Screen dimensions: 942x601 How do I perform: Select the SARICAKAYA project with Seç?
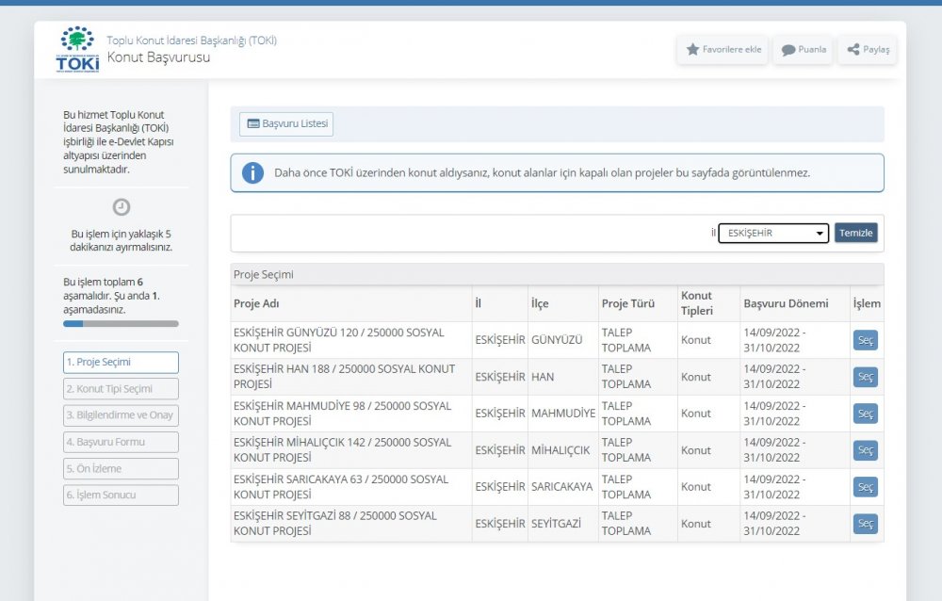pos(865,487)
